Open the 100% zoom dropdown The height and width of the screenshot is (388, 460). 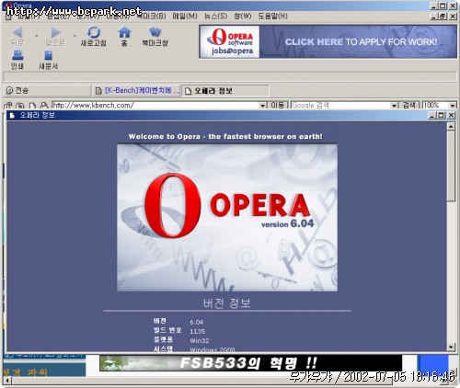coord(453,106)
